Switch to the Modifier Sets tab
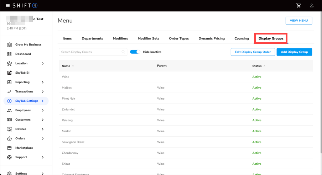 click(x=148, y=38)
